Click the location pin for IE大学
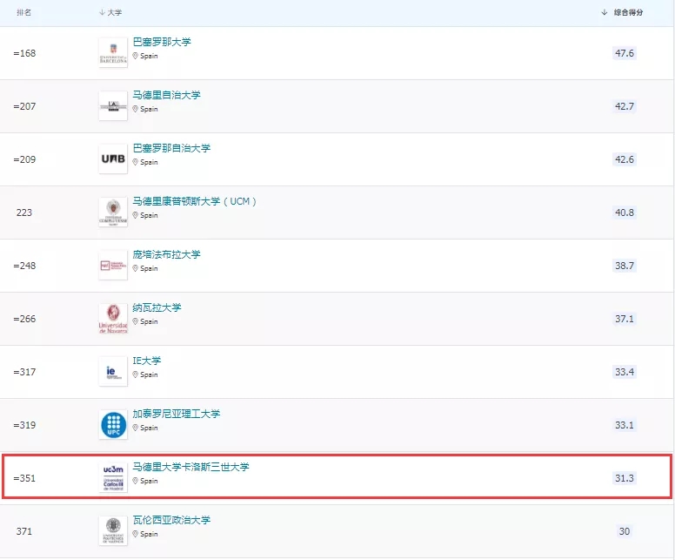 135,374
